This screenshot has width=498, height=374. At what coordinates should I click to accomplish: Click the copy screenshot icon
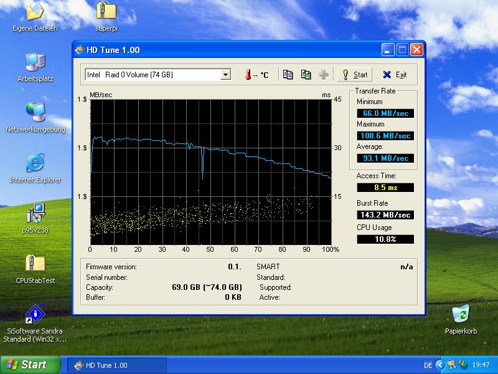coord(306,75)
